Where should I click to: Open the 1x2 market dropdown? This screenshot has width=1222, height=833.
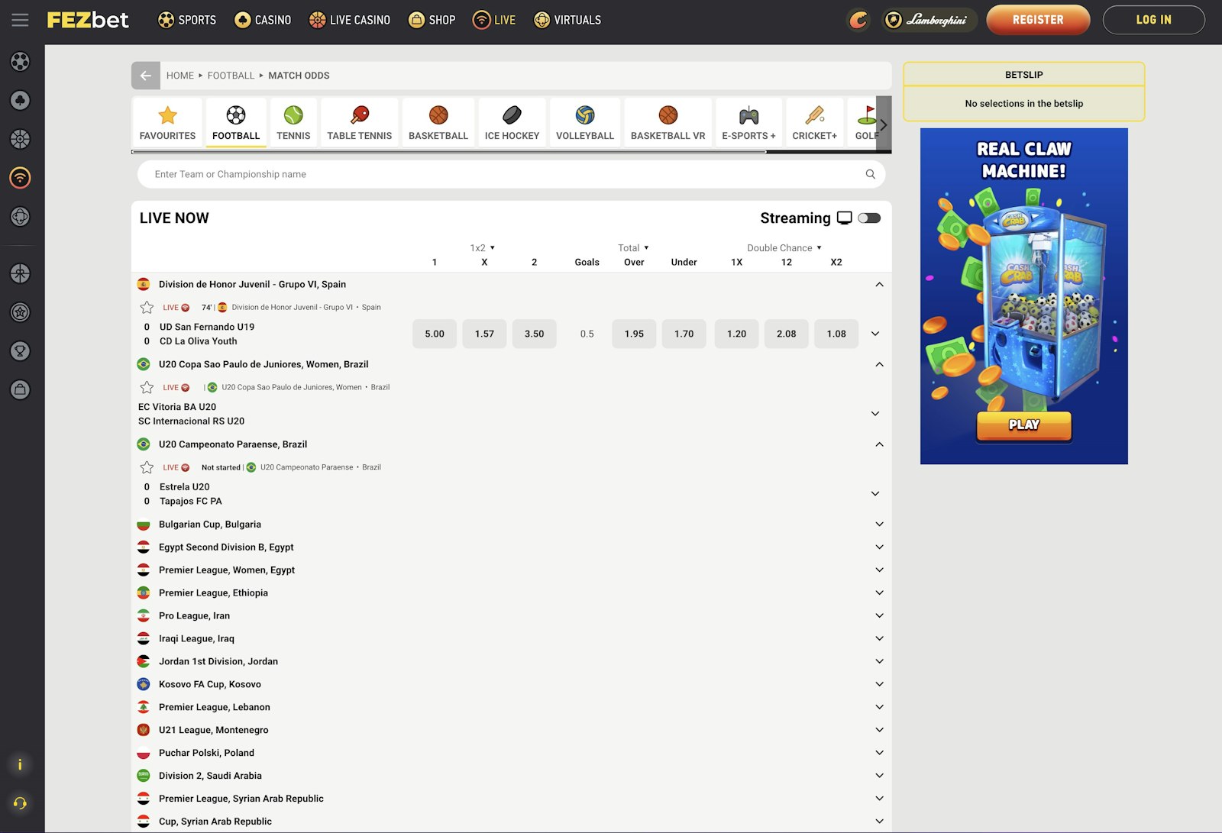point(483,248)
